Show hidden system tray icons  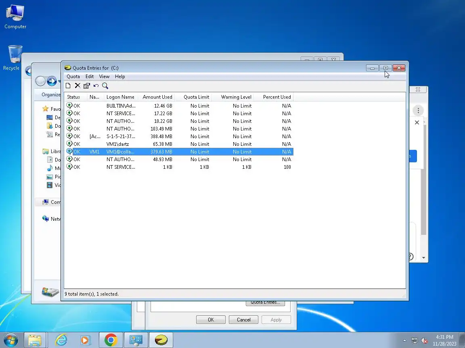(x=404, y=341)
